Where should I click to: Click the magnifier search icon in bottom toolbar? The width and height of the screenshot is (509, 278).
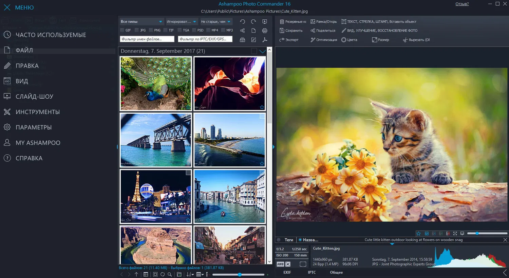pyautogui.click(x=170, y=274)
